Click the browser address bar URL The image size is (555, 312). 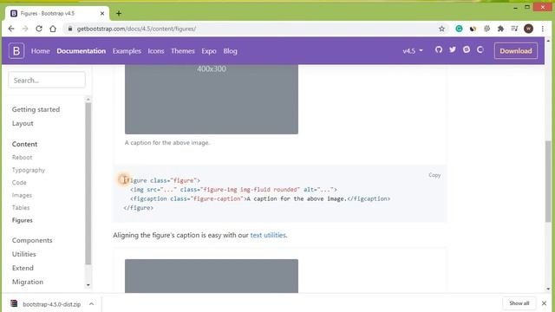coord(136,29)
